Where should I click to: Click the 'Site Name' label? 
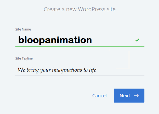pyautogui.click(x=23, y=29)
